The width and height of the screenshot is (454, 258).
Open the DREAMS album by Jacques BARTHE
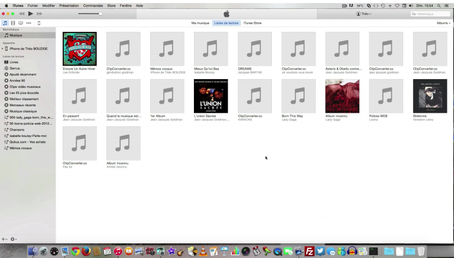[x=255, y=49]
